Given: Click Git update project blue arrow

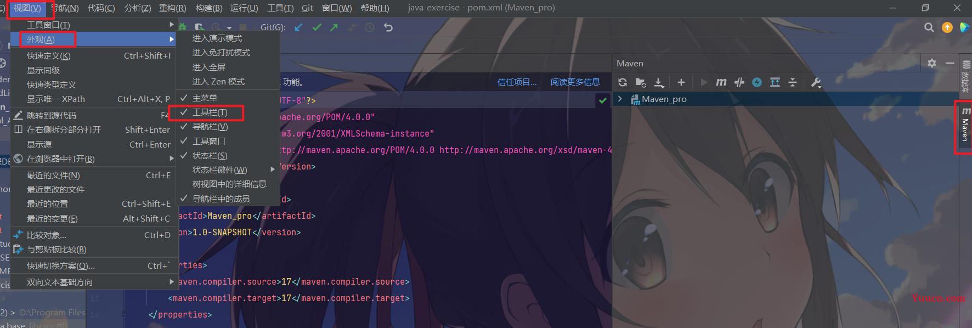Looking at the screenshot, I should click(298, 27).
